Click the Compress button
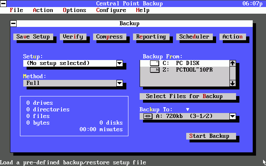The height and width of the screenshot is (166, 266). point(110,37)
